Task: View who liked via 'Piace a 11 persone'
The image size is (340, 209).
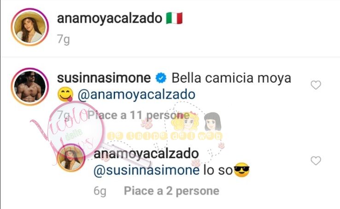Action: tap(138, 115)
